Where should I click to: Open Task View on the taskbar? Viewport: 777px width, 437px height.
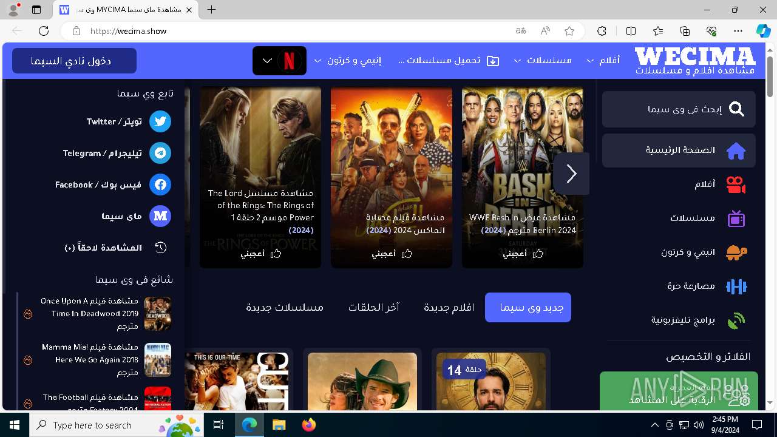pyautogui.click(x=219, y=425)
